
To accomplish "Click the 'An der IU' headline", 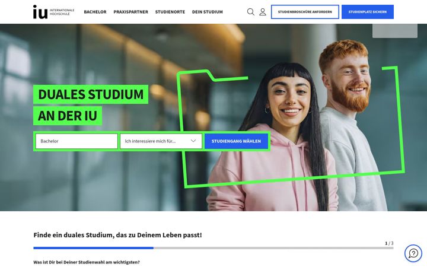I will (x=68, y=116).
